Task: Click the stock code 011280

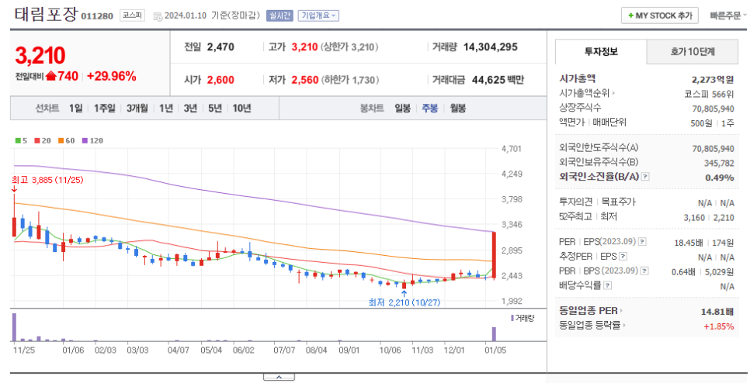Action: click(x=97, y=16)
